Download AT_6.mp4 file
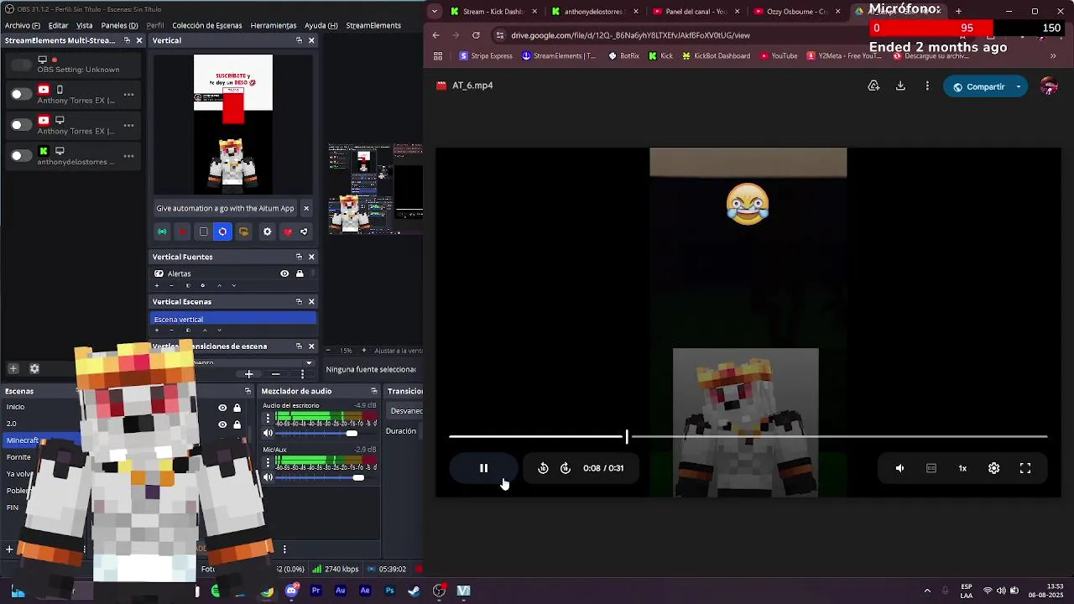The image size is (1074, 604). click(x=900, y=86)
